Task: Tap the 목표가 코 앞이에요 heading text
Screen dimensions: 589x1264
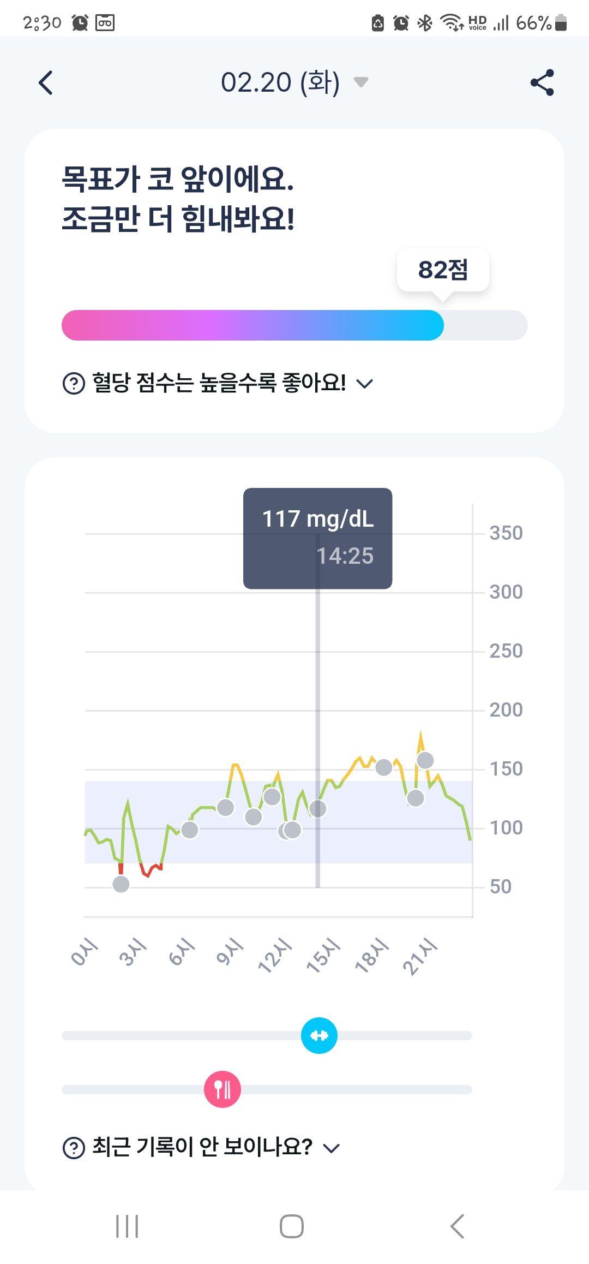Action: (x=178, y=179)
